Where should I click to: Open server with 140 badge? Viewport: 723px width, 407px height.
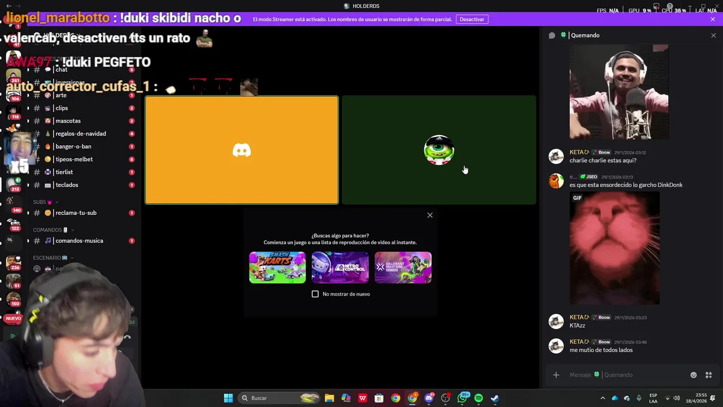(14, 204)
